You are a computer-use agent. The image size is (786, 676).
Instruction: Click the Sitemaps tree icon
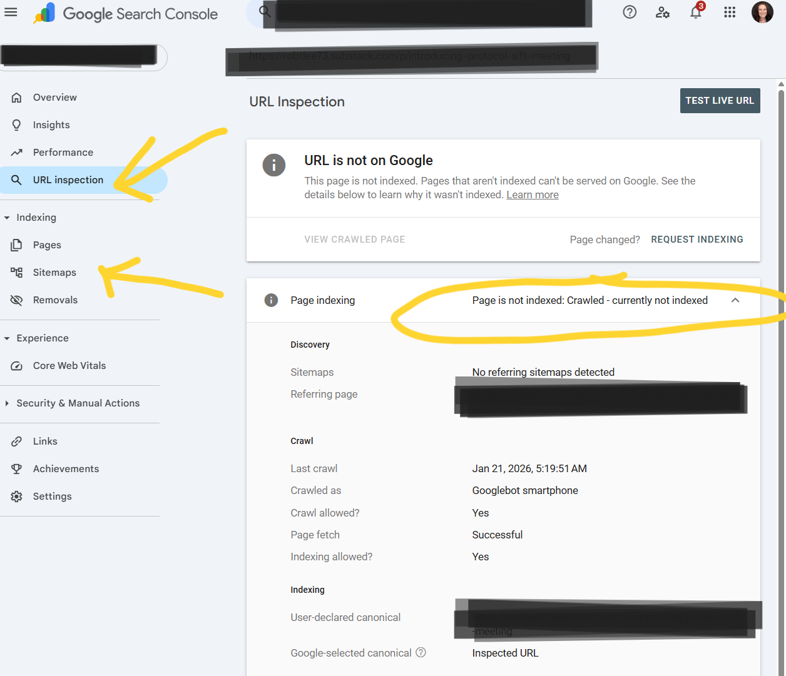click(17, 273)
